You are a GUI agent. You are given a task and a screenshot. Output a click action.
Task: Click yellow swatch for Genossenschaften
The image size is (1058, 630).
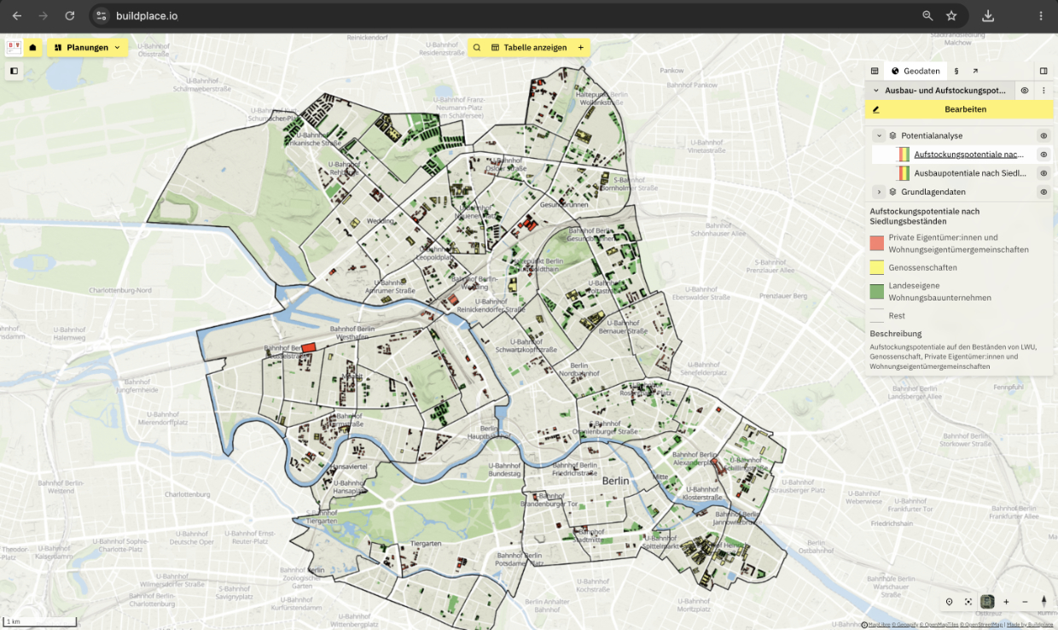pos(876,267)
